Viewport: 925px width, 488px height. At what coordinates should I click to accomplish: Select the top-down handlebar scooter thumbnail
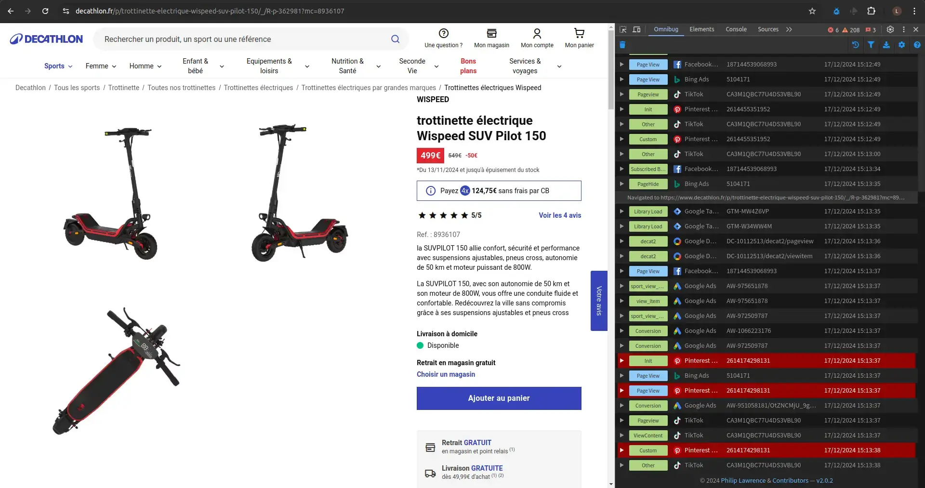coord(117,371)
